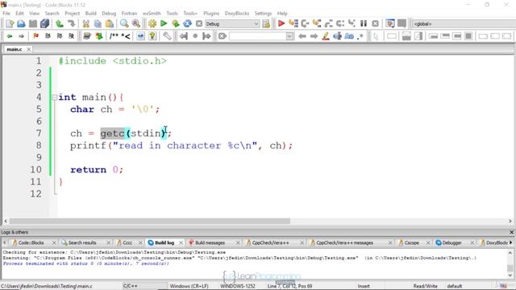This screenshot has width=516, height=290.
Task: Toggle selected text search option
Action: (337, 36)
